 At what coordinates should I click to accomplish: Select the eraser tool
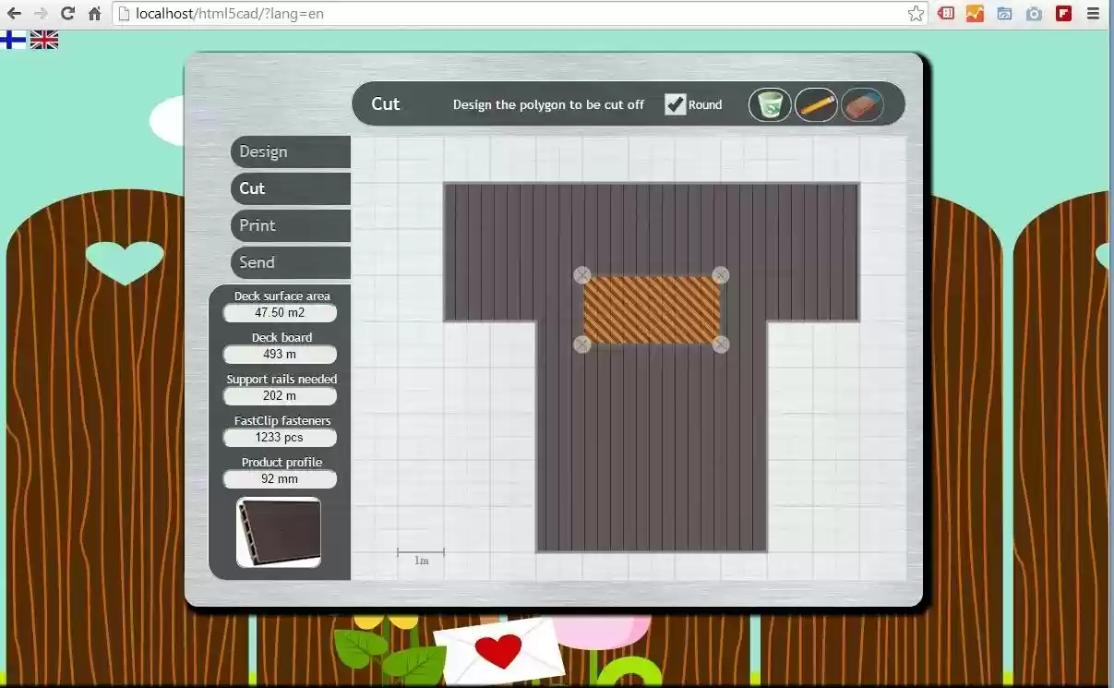pos(863,104)
